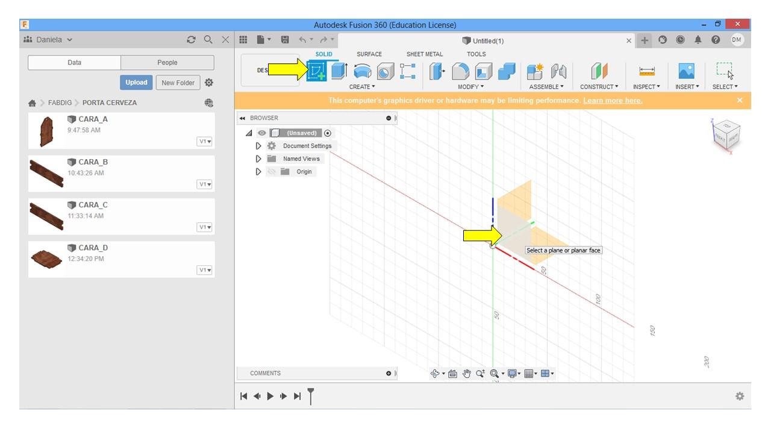The height and width of the screenshot is (434, 771).
Task: Select the Press Pull tool
Action: click(x=437, y=72)
